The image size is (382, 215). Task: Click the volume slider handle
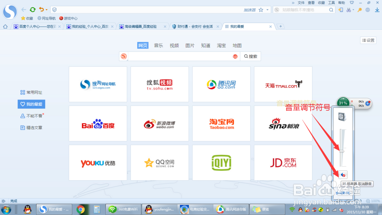[x=342, y=151]
